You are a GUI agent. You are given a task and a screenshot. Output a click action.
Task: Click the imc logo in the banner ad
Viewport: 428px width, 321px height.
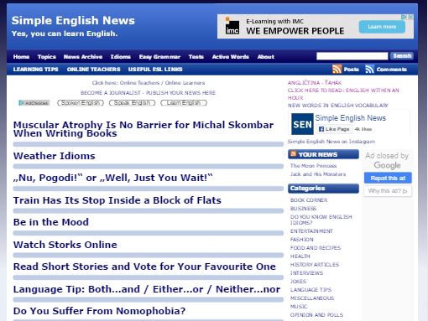[x=232, y=27]
